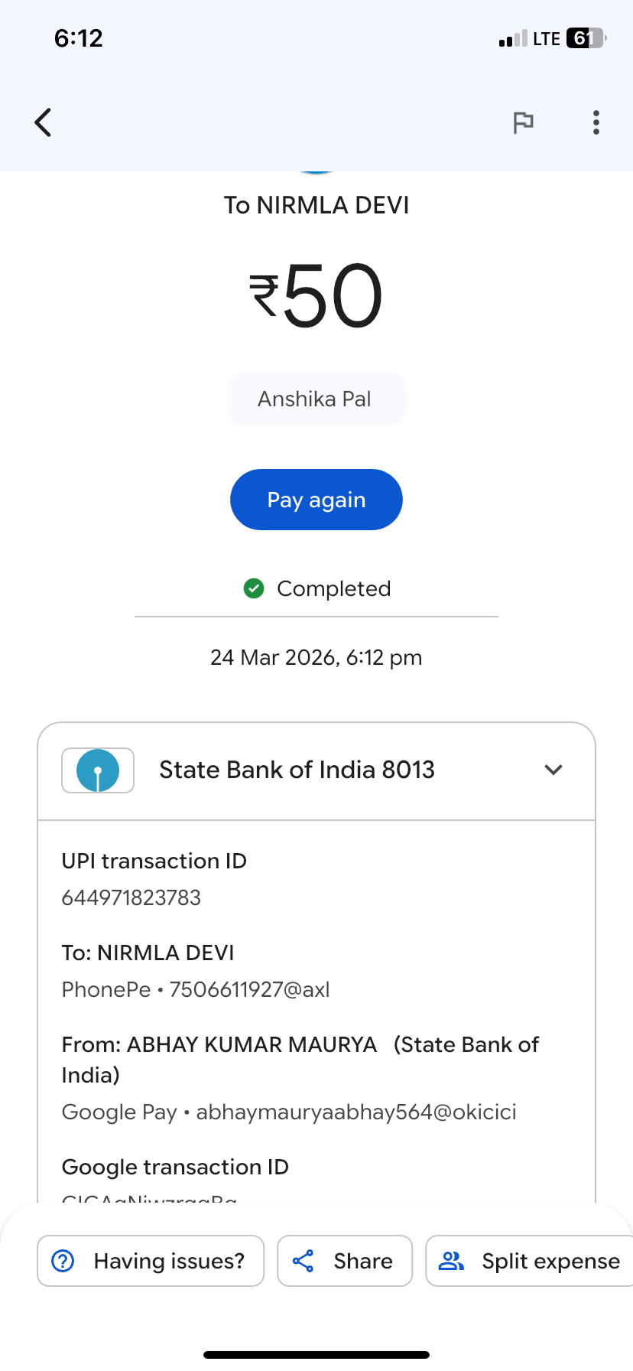Expand the State Bank of India 8013 chevron
The height and width of the screenshot is (1371, 633).
[553, 770]
